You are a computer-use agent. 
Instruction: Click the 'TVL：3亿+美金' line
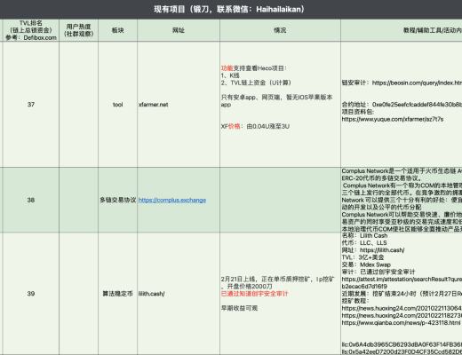(362, 257)
